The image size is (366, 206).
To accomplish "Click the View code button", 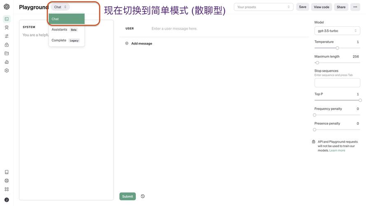I will [322, 7].
